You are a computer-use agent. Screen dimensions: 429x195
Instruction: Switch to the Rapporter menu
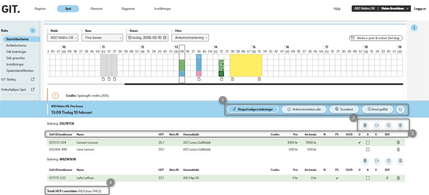pos(128,8)
